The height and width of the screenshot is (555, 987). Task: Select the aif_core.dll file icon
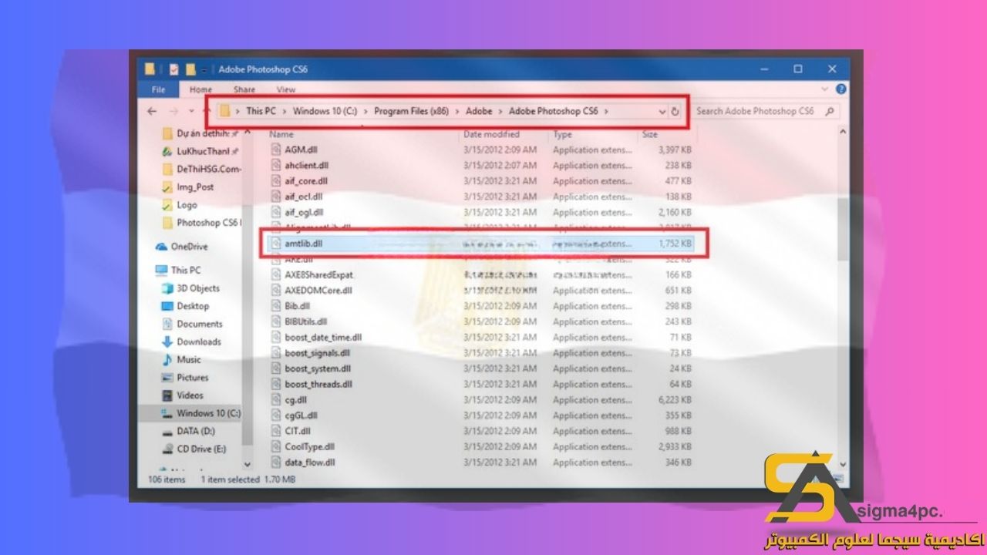click(x=278, y=180)
